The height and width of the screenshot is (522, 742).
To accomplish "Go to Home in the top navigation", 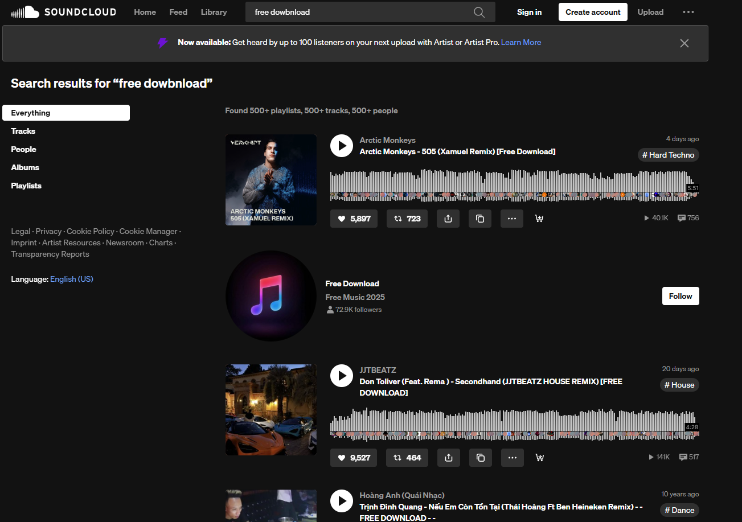I will click(145, 12).
